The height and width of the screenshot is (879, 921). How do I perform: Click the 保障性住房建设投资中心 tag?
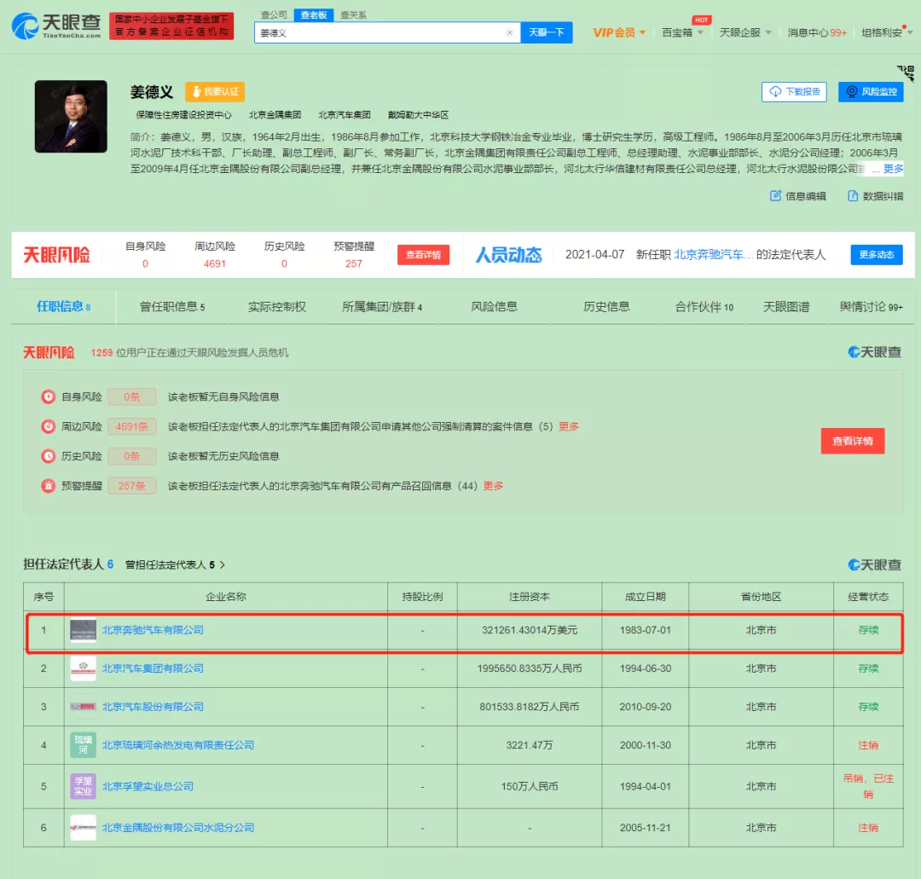tap(184, 115)
